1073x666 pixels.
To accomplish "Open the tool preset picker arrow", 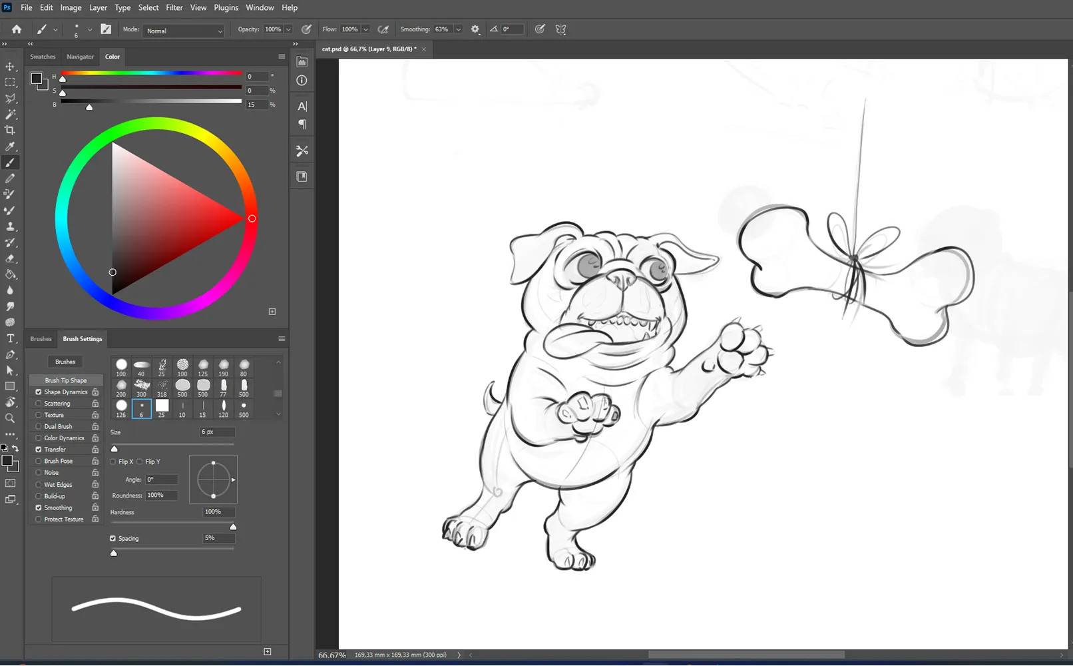I will (x=55, y=29).
